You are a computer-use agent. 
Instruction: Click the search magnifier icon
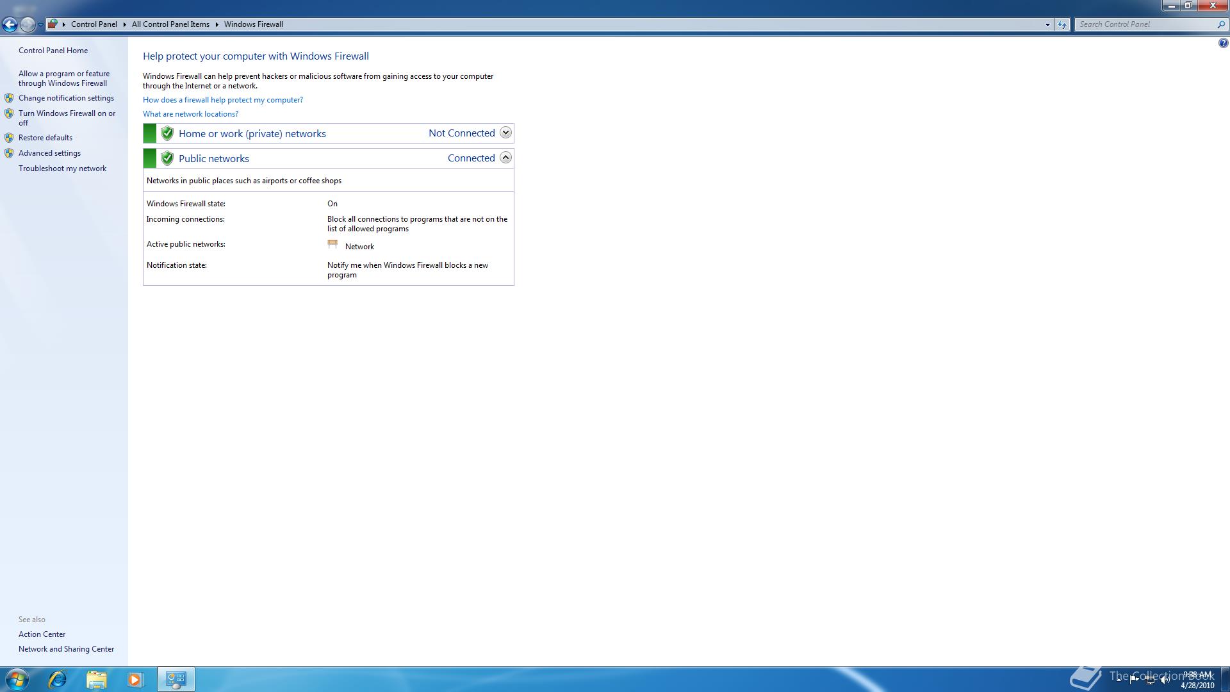coord(1220,24)
